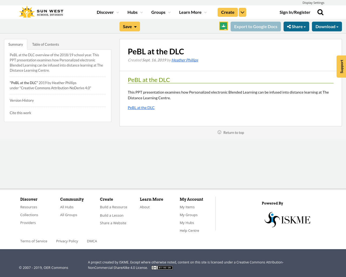View the Version History
346x277 pixels.
point(22,100)
